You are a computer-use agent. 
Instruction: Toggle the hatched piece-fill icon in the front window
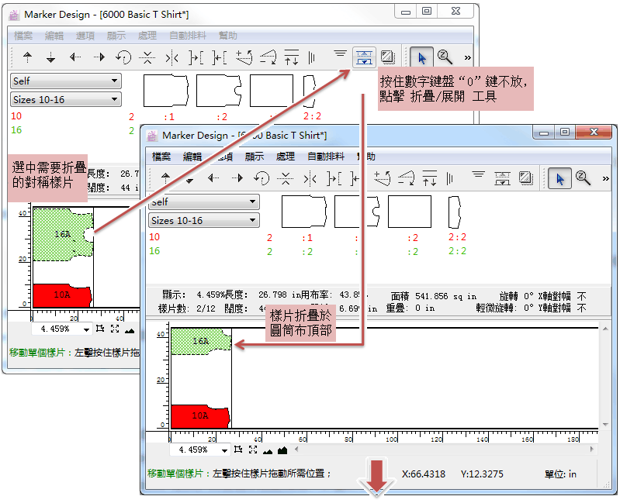click(525, 178)
